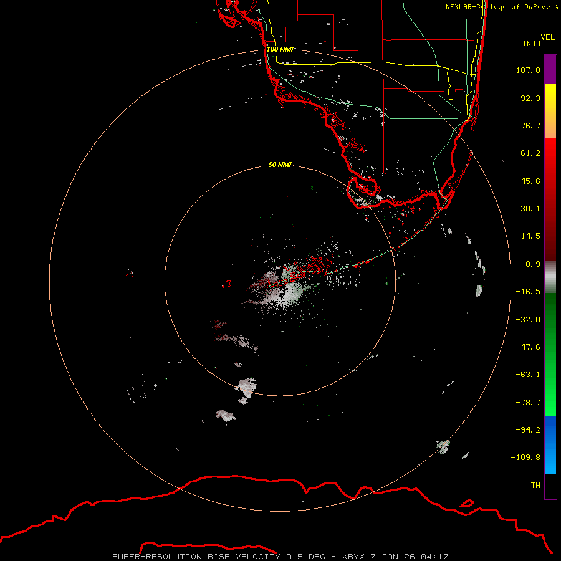Click the red segment of the color bar
The width and height of the screenshot is (561, 561).
pyautogui.click(x=550, y=199)
